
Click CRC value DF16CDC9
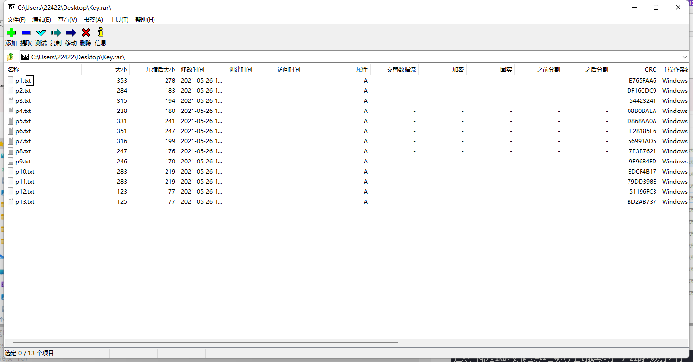click(x=642, y=91)
